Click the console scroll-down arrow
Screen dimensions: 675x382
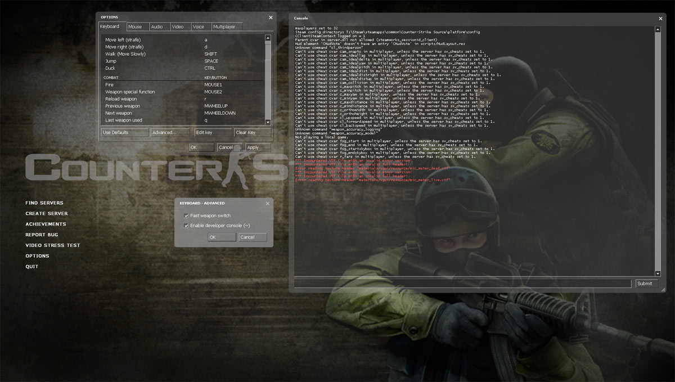pyautogui.click(x=658, y=273)
